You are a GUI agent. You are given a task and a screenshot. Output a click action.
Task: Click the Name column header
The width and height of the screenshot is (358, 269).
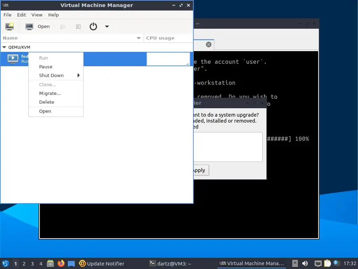(x=72, y=38)
